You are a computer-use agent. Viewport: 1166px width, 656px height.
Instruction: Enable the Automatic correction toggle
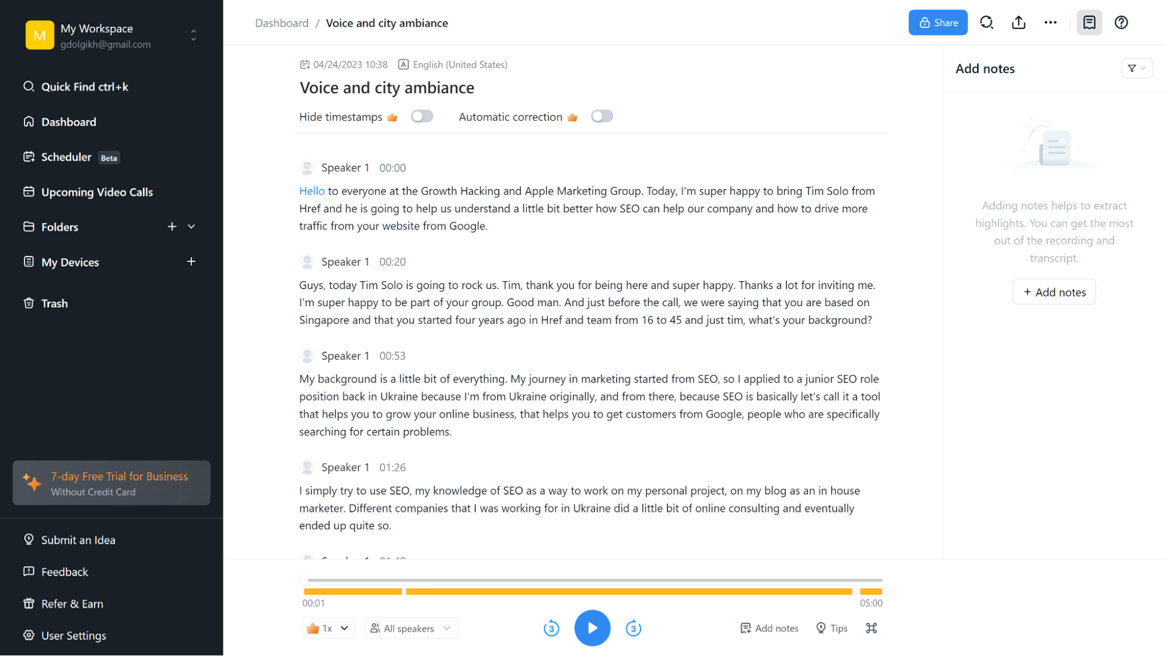coord(602,117)
